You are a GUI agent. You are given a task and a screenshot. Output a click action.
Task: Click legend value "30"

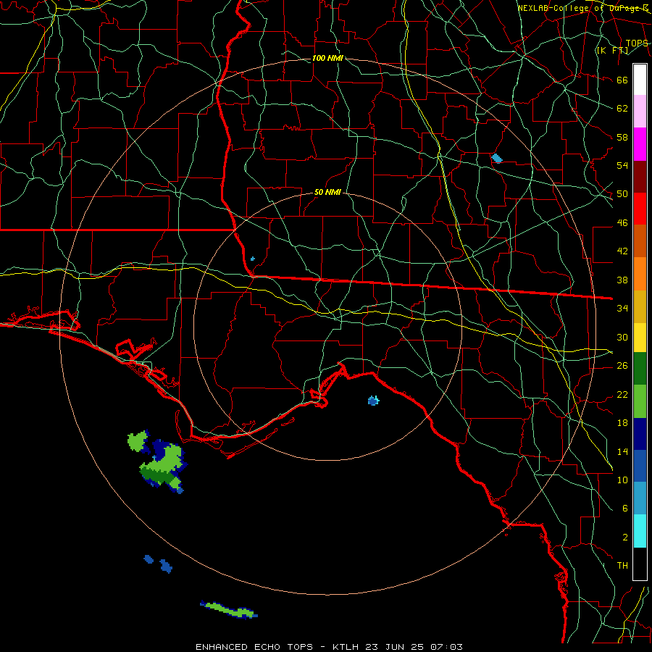coord(622,337)
